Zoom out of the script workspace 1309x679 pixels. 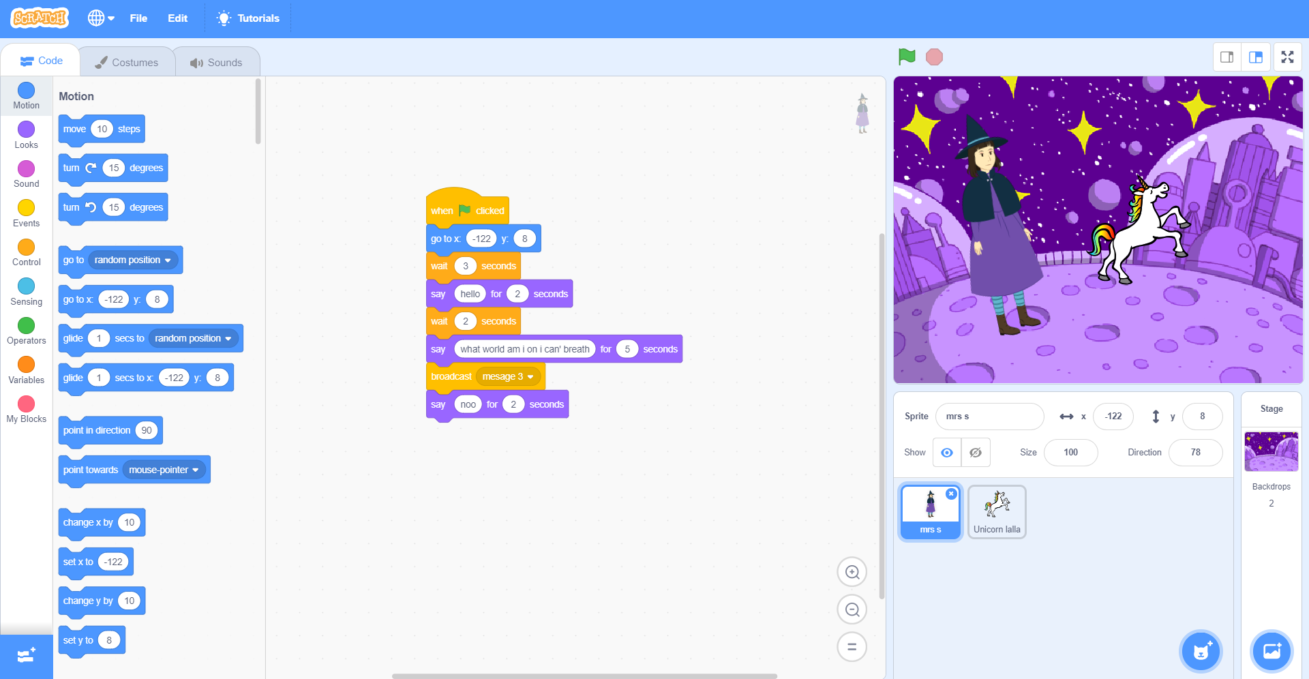tap(852, 609)
